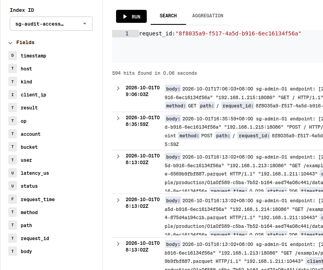323x270 pixels.
Task: Click the body field name
Action: [x=26, y=252]
